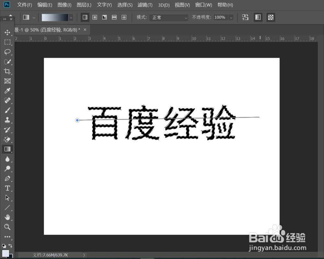Select the Zoom tool
Image resolution: width=324 pixels, height=259 pixels.
tap(7, 227)
